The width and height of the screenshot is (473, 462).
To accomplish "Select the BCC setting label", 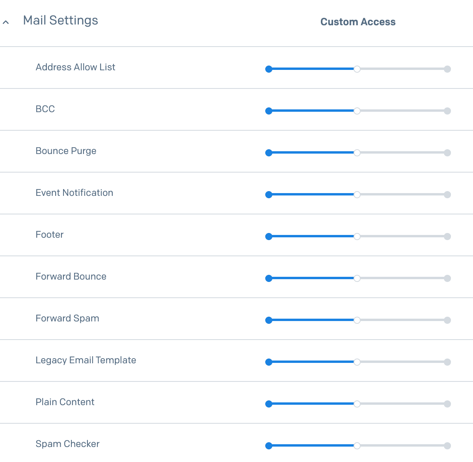I will [45, 109].
